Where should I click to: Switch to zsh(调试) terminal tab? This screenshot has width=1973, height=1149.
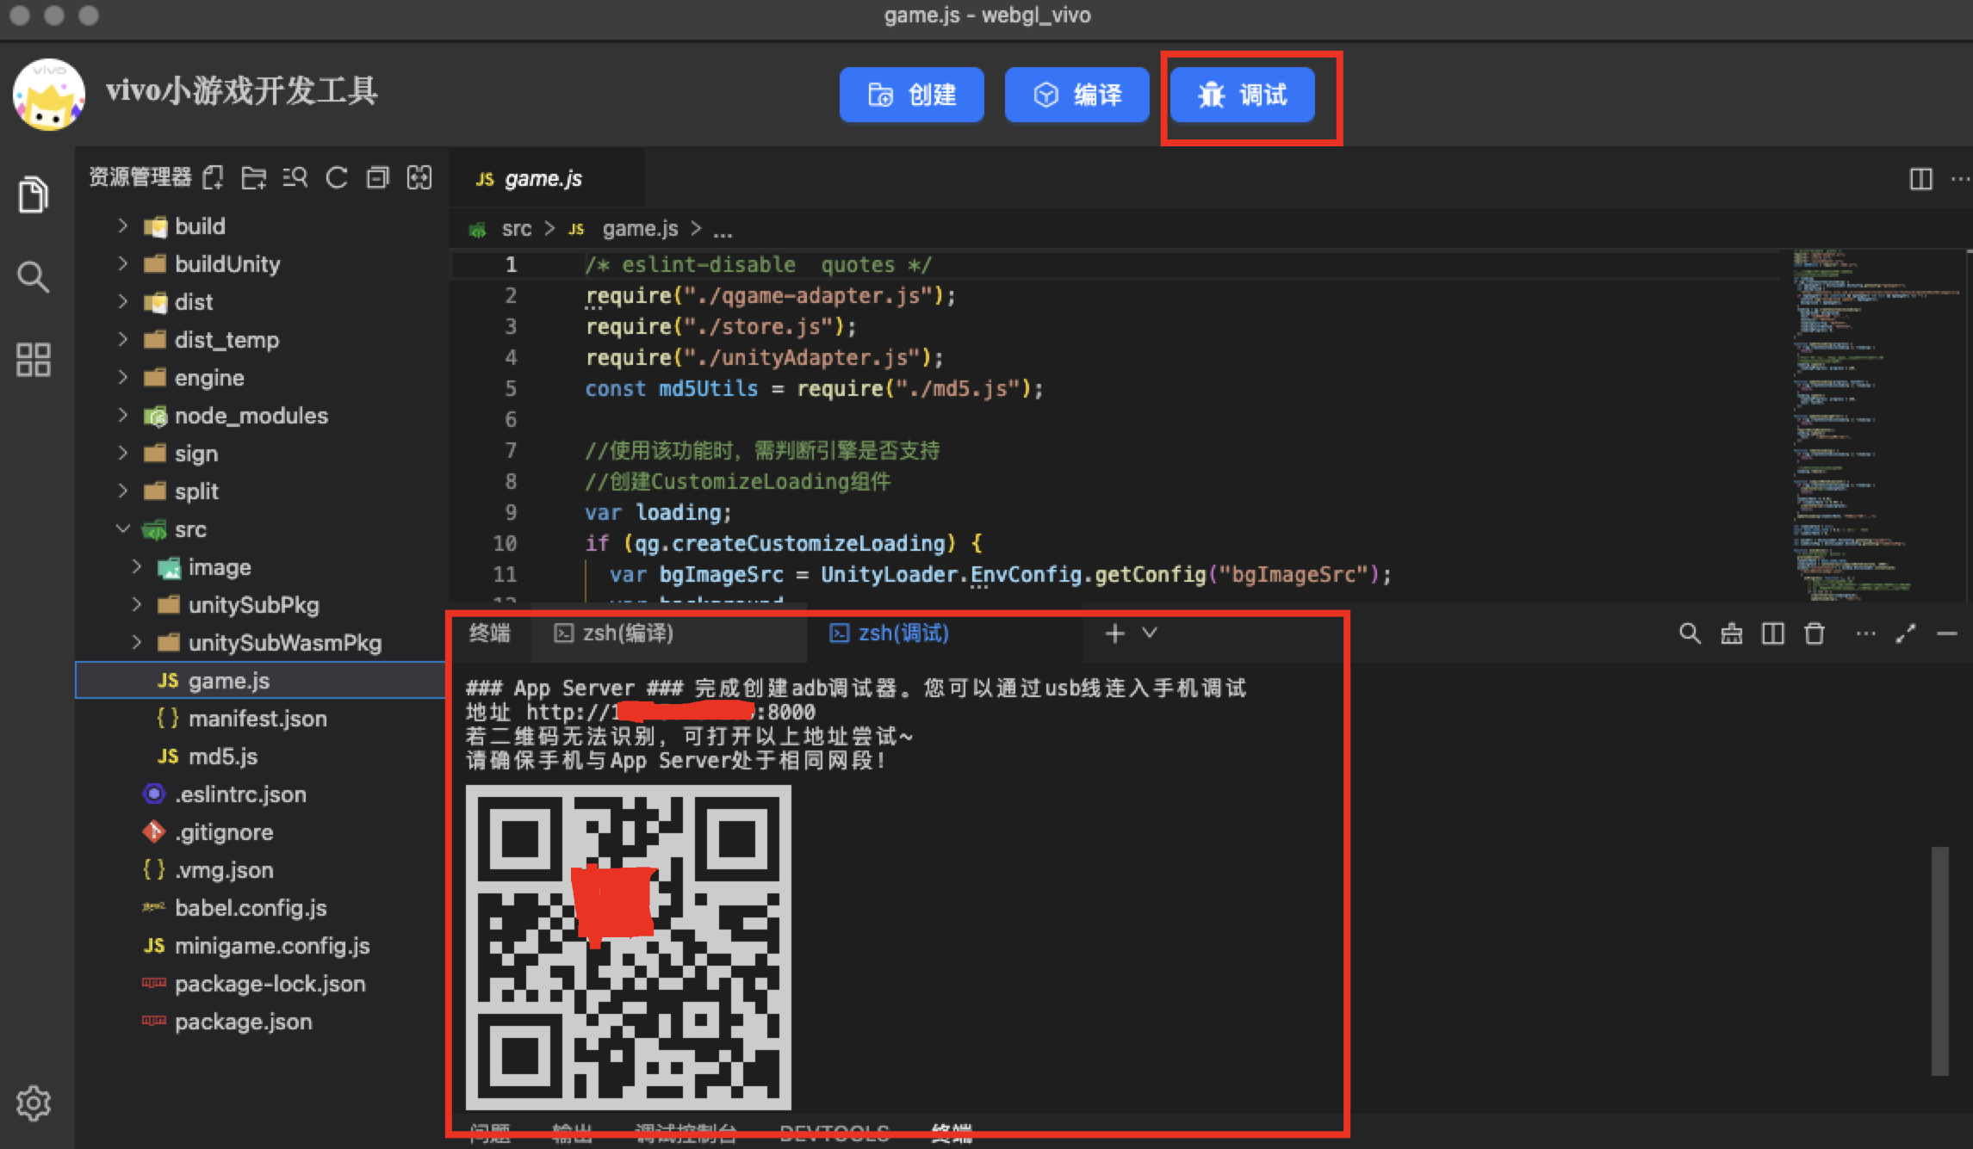click(944, 633)
